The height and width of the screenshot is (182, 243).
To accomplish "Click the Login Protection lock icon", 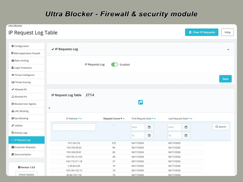I will (12, 68).
